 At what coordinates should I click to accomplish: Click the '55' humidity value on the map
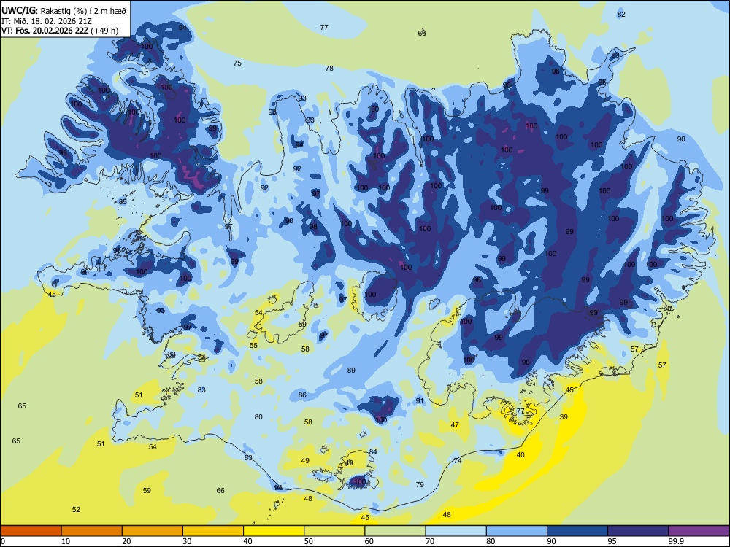point(253,345)
